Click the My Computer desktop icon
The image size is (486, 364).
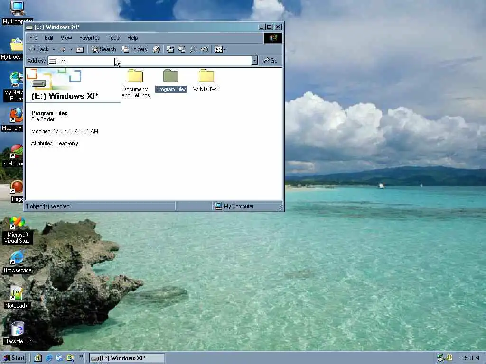[17, 13]
